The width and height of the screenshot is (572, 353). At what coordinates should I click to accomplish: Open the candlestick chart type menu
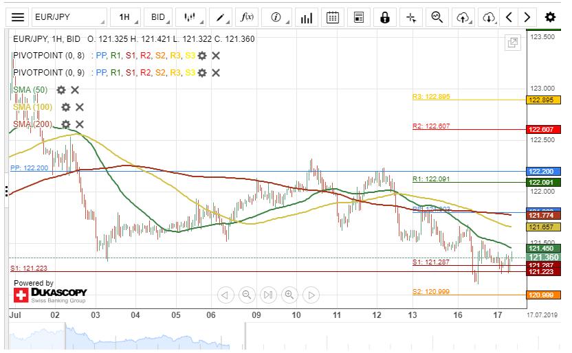click(x=190, y=17)
